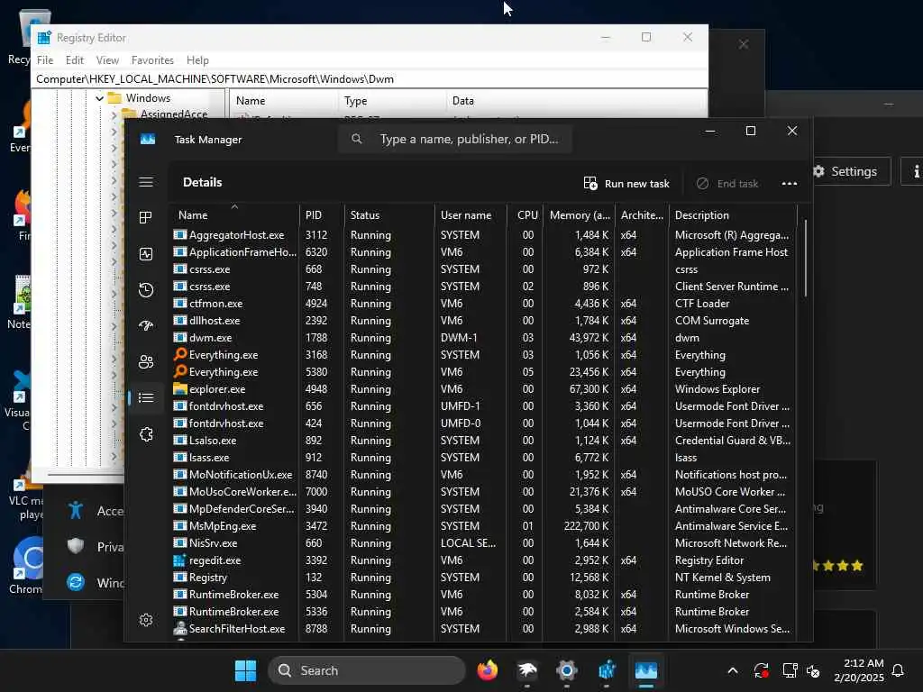The width and height of the screenshot is (923, 692).
Task: Click the Windows Start button
Action: click(245, 670)
